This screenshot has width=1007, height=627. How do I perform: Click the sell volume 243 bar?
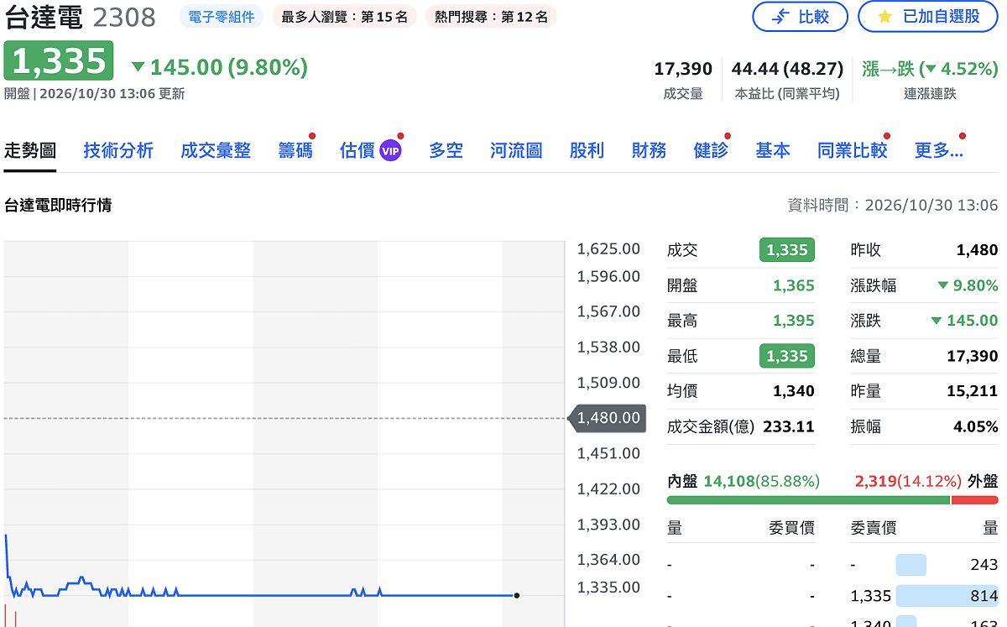tap(910, 565)
